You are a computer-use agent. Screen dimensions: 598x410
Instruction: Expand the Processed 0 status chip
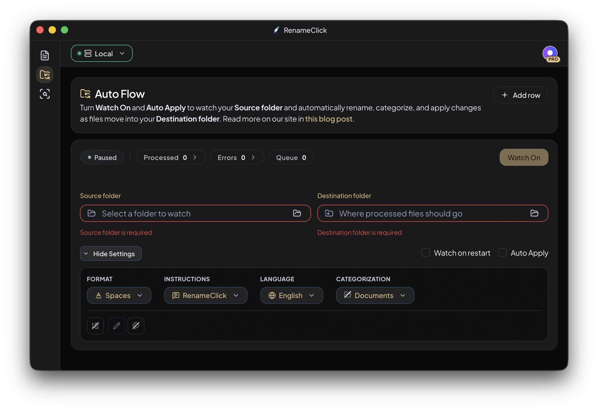(171, 157)
